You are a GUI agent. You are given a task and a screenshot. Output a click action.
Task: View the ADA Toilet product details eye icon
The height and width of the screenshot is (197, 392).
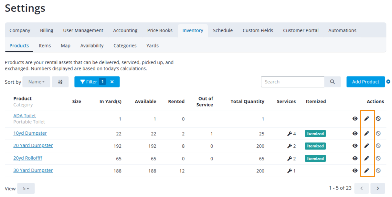[355, 119]
